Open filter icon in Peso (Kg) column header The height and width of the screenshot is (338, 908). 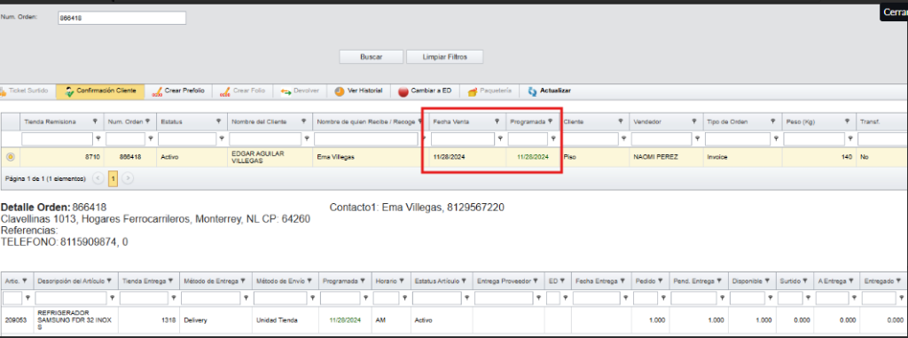(847, 122)
